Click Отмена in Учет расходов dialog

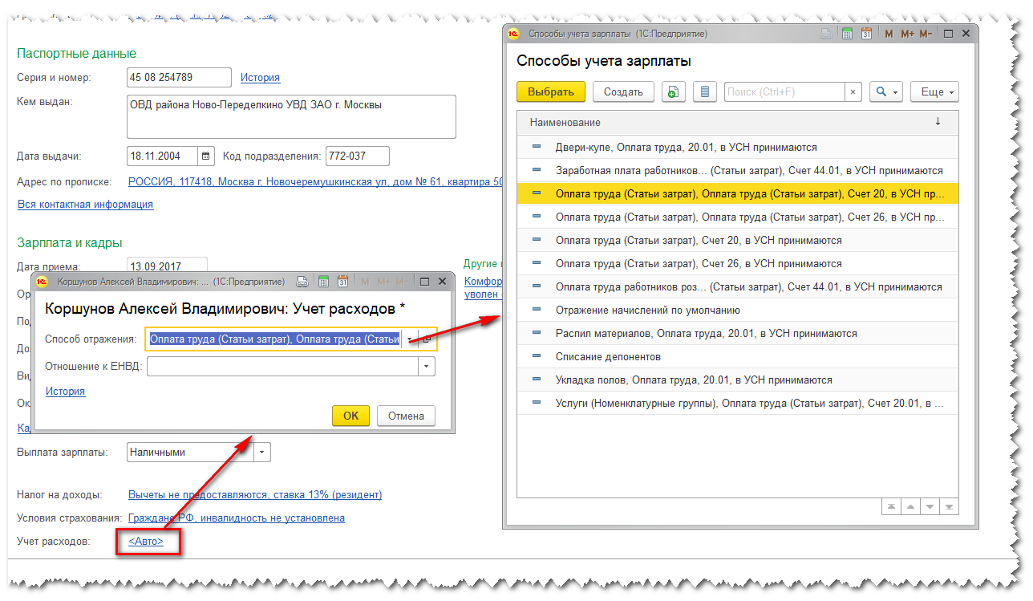[406, 416]
